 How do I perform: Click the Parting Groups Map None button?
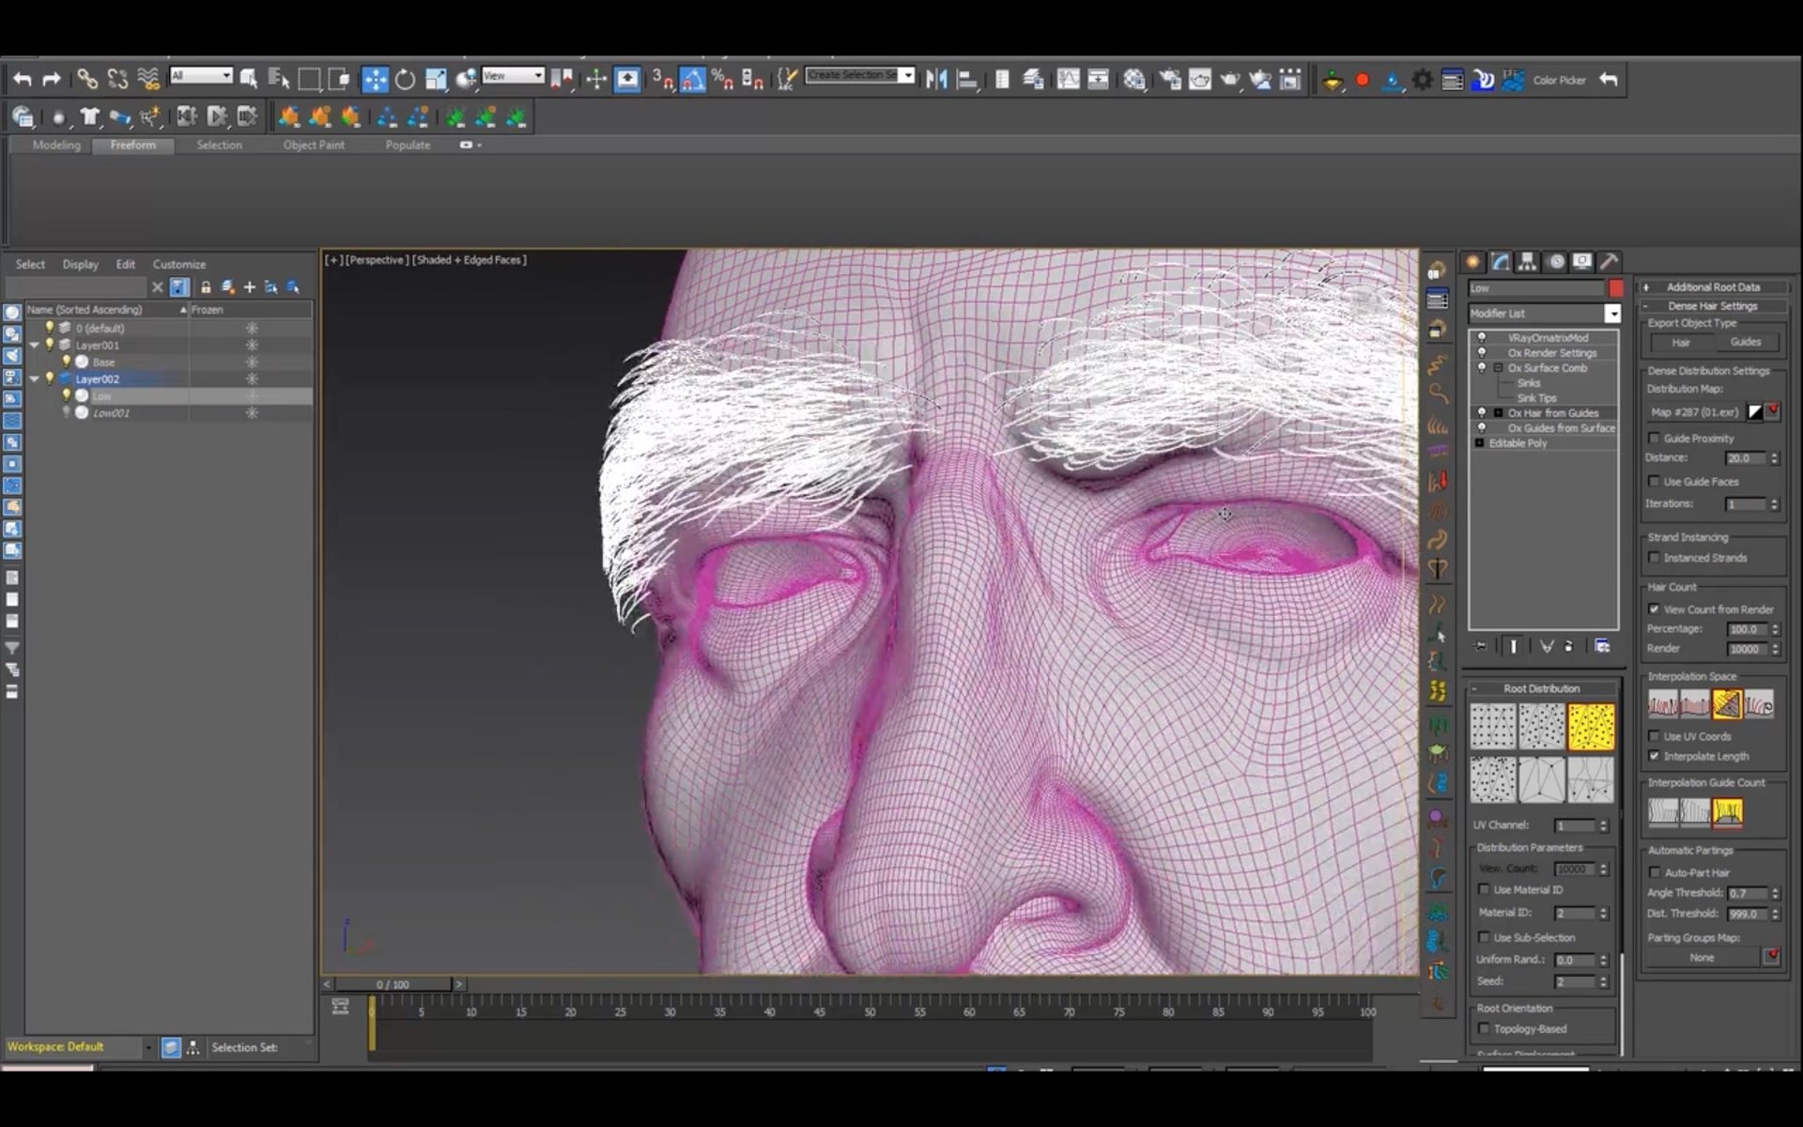1703,958
